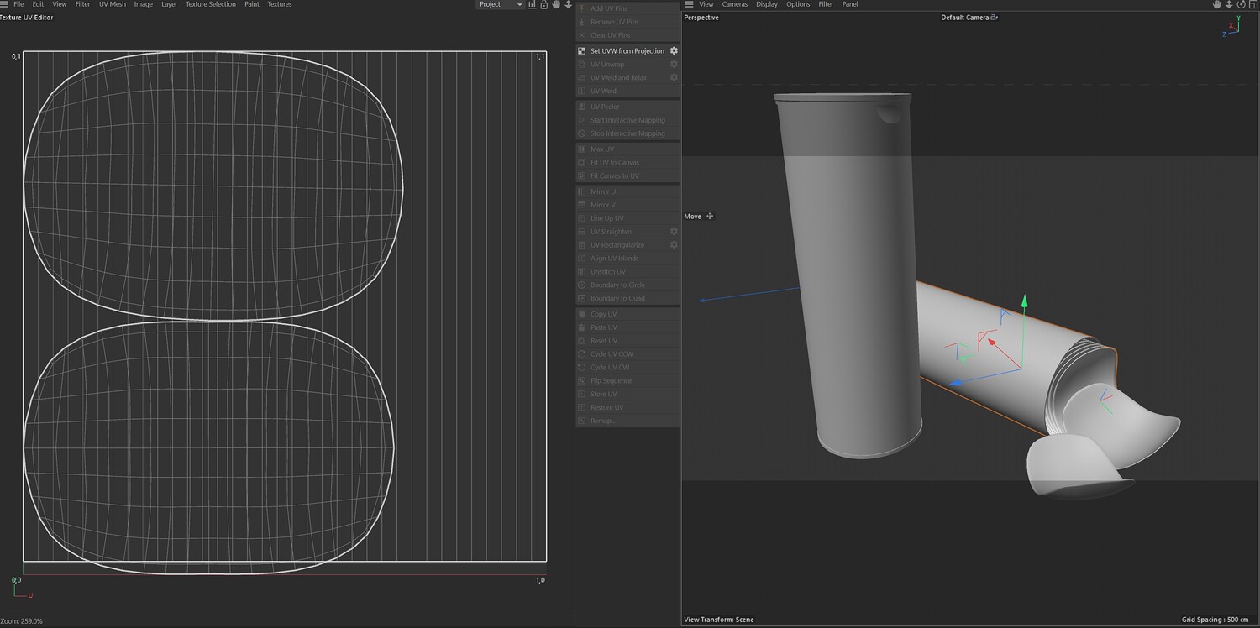Click the histogram bars icon beside Project
Viewport: 1260px width, 628px height.
tap(532, 5)
